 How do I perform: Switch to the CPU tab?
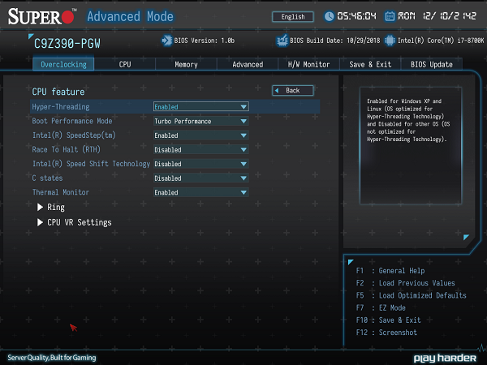click(125, 64)
